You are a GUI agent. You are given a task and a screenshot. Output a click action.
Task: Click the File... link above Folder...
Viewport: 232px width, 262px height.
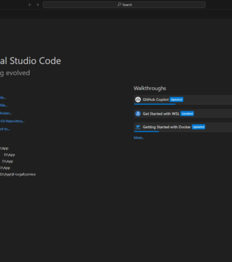(3, 105)
